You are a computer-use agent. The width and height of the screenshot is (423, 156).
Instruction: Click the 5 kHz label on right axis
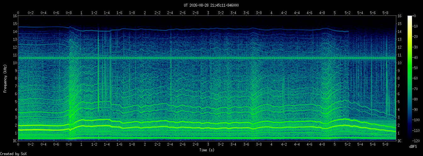399,101
